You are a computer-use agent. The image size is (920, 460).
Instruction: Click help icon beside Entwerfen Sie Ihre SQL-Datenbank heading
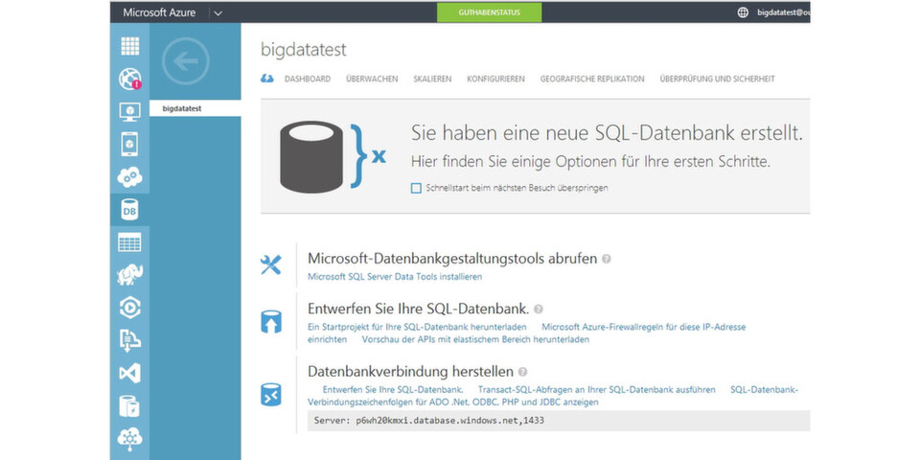click(538, 309)
